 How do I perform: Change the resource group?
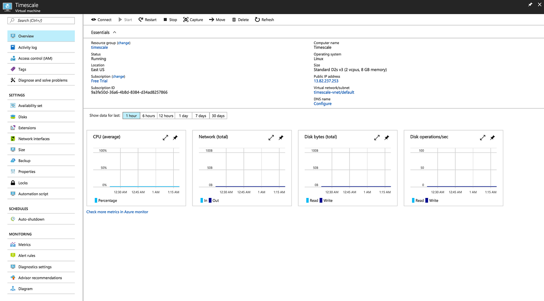pos(124,43)
